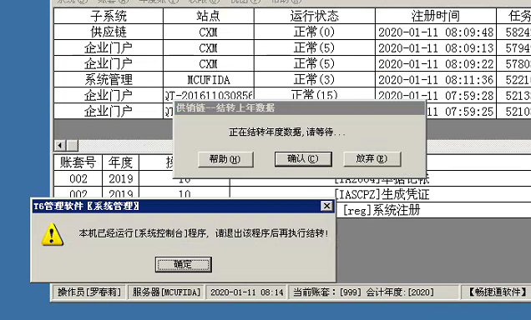The height and width of the screenshot is (320, 531).
Task: Cancel using the 放弃(E) button
Action: coord(372,159)
